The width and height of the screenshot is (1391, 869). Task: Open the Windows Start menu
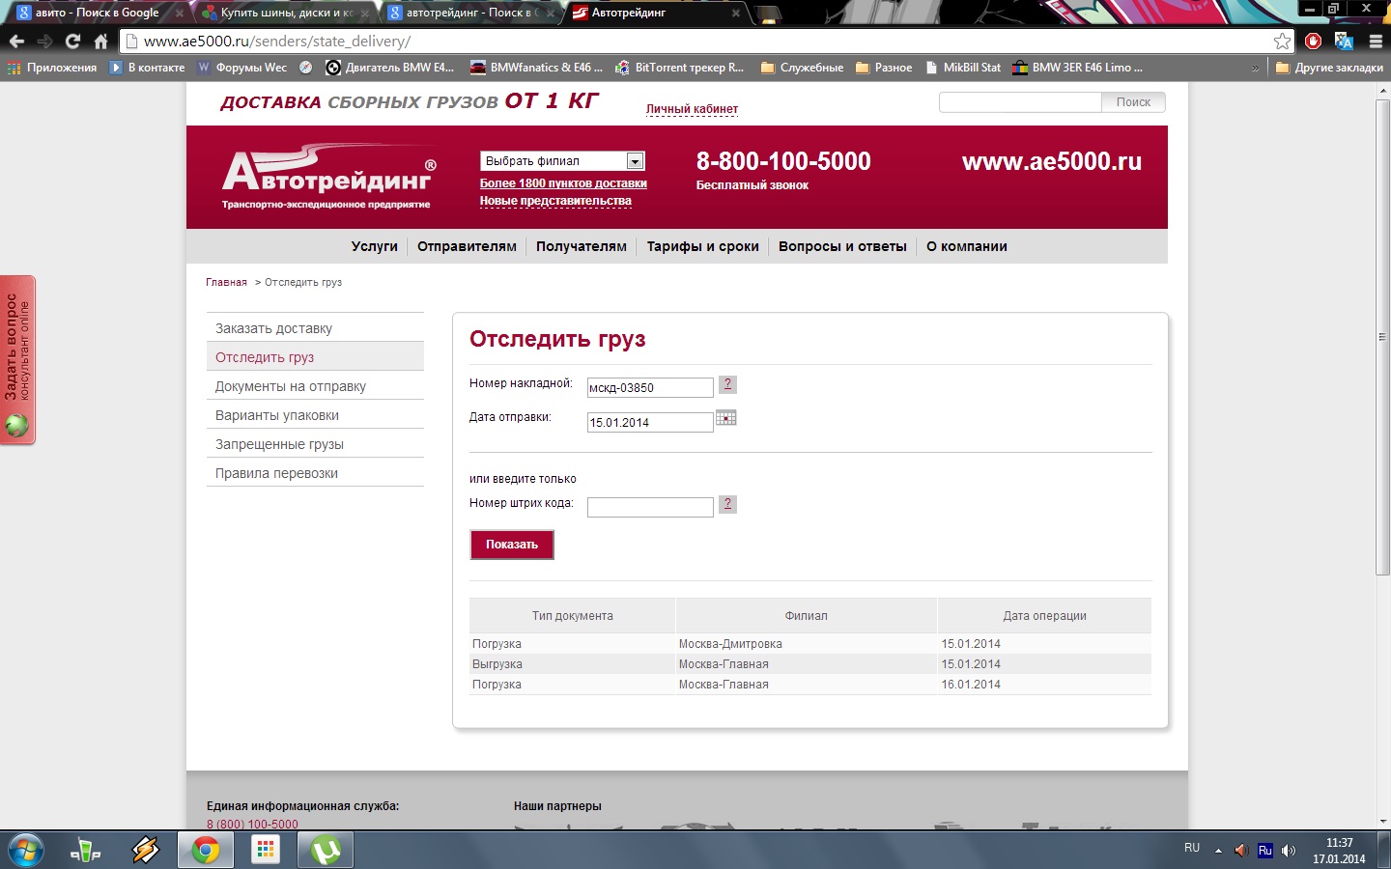(25, 850)
